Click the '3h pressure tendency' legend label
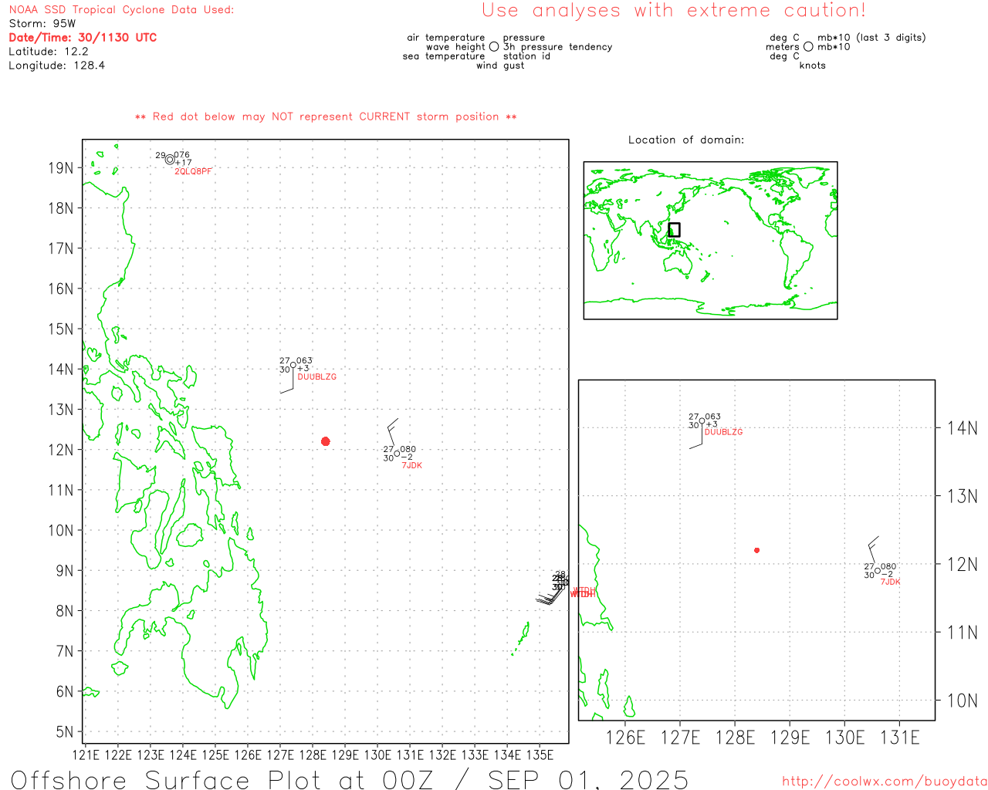 click(x=558, y=47)
